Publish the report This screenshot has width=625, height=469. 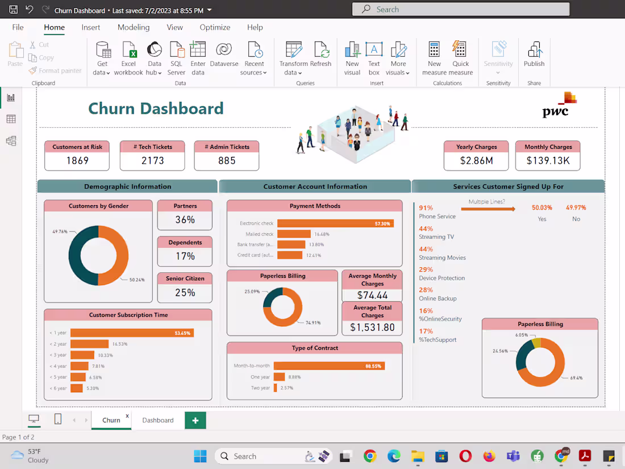[x=534, y=57]
